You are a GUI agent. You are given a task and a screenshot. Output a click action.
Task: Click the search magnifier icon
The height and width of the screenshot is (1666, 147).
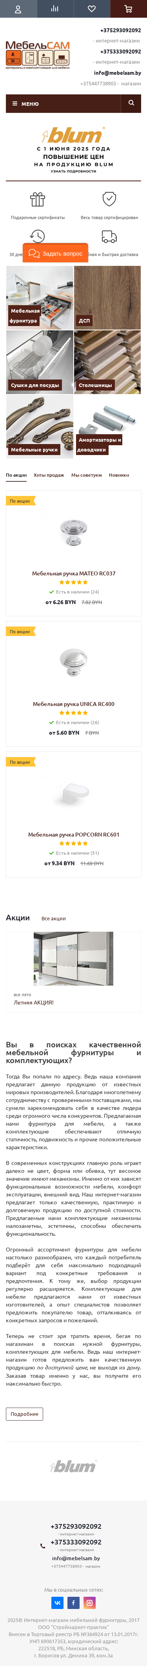131,103
